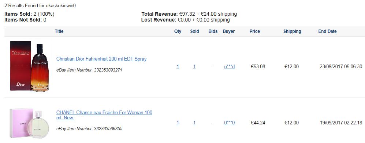Image resolution: width=365 pixels, height=143 pixels.
Task: Sort results by Sold column header
Action: [x=194, y=31]
